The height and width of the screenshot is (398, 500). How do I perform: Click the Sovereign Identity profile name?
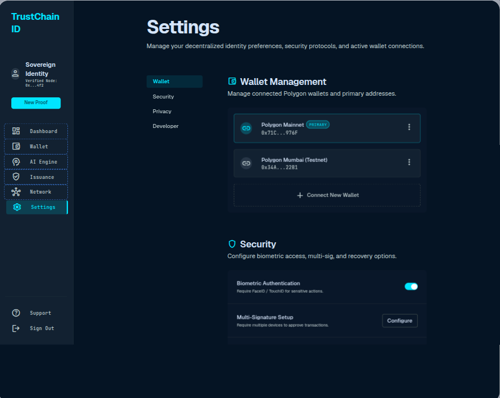pos(41,69)
